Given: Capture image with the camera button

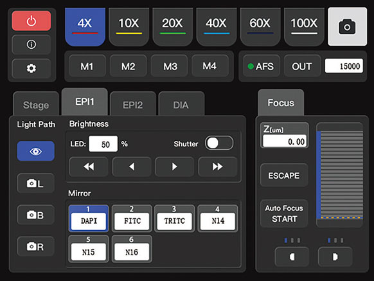Looking at the screenshot, I should 347,26.
